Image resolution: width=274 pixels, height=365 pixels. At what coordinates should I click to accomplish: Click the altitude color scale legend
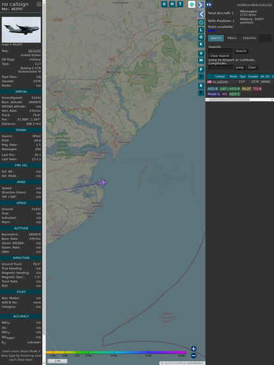[x=116, y=352]
